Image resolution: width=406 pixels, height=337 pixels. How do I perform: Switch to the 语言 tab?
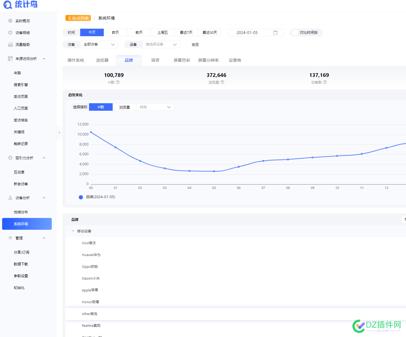(155, 60)
